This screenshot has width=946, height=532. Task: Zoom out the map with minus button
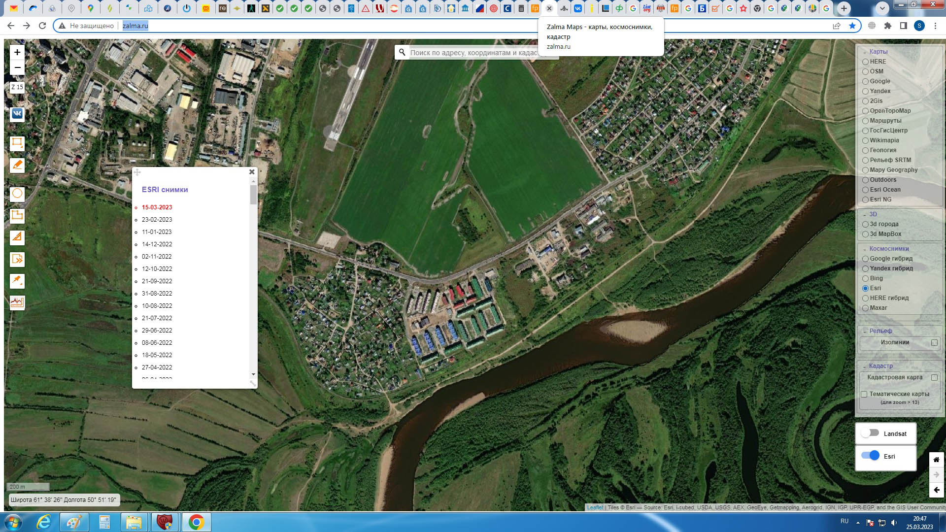coord(17,67)
